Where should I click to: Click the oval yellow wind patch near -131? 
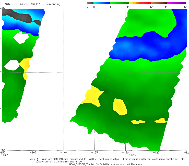(x=120, y=107)
